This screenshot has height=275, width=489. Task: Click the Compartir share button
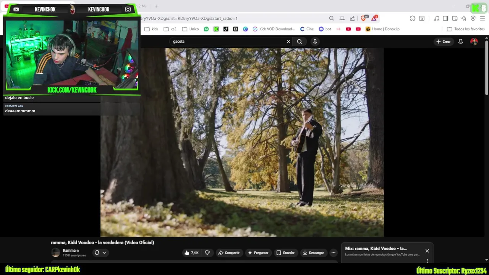point(228,253)
